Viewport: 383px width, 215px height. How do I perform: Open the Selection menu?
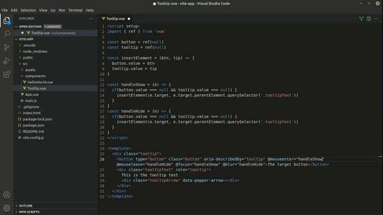pos(28,10)
